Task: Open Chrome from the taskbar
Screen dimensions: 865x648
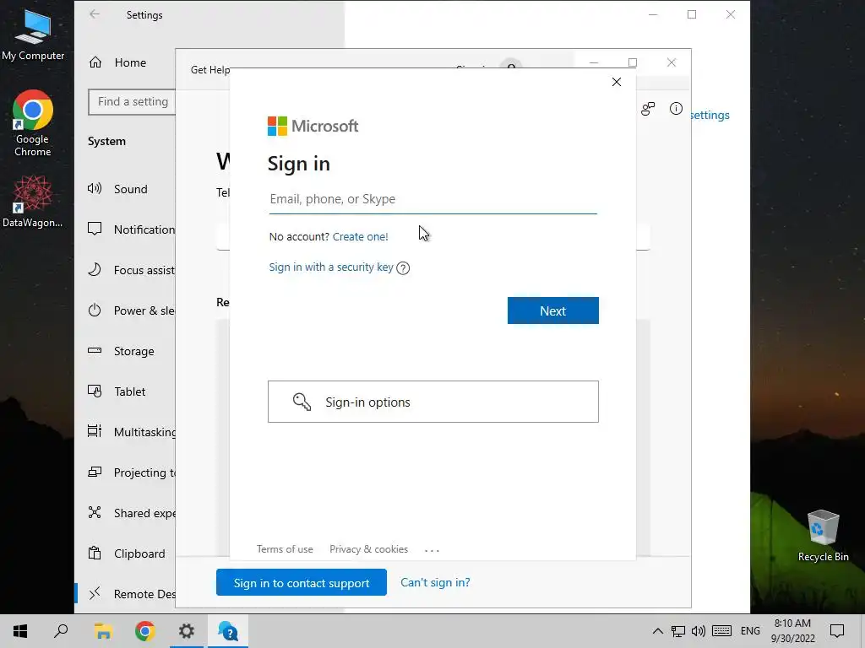Action: coord(144,631)
